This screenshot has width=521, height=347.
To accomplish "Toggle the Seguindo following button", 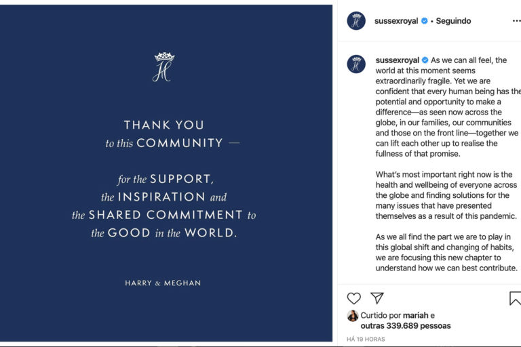I will 453,21.
